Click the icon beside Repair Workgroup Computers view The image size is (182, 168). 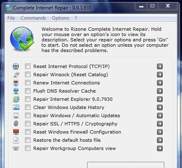16,148
